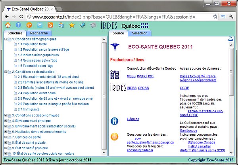Switch to the Recherche tab
The width and height of the screenshot is (238, 165).
(39, 33)
